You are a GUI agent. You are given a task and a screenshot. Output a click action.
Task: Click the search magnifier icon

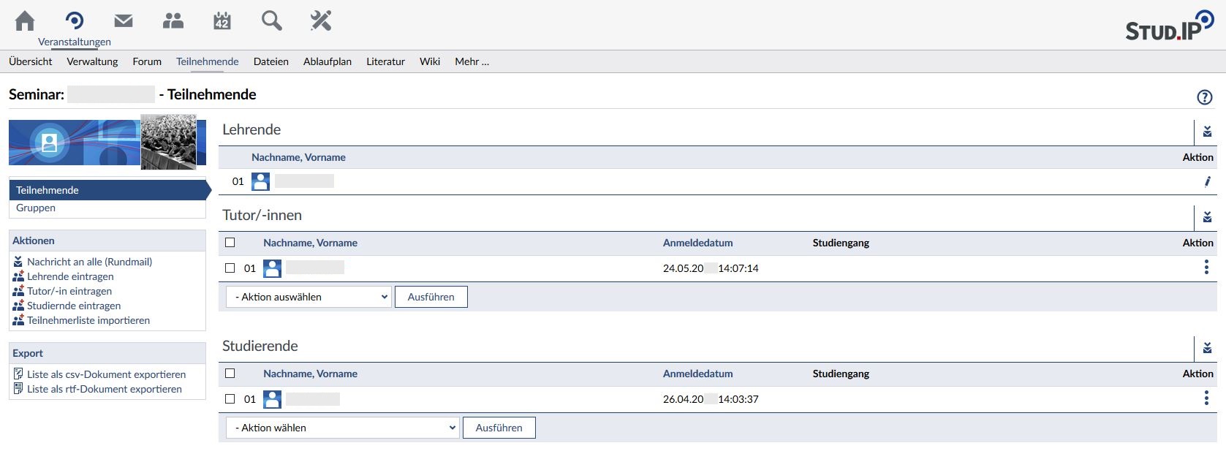[x=271, y=21]
